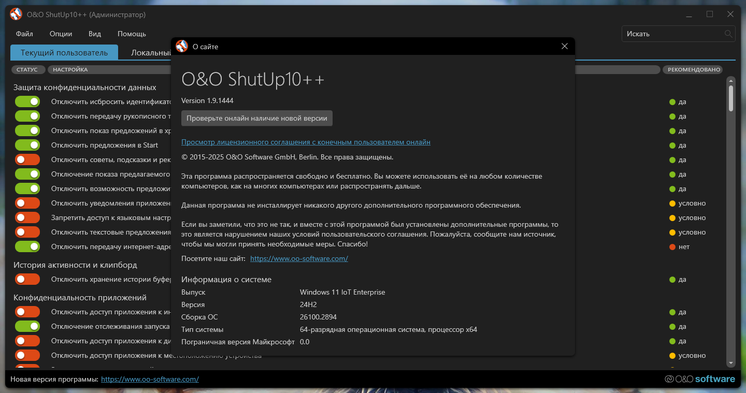Click 'Защита конфиденциальности данных' section heading
The image size is (746, 393).
85,87
